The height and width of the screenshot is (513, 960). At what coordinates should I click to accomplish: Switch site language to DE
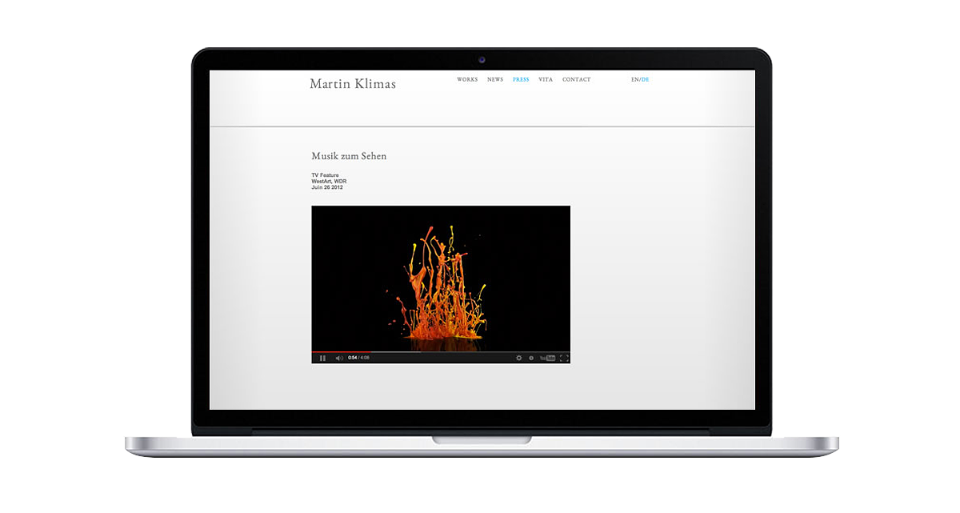click(646, 80)
